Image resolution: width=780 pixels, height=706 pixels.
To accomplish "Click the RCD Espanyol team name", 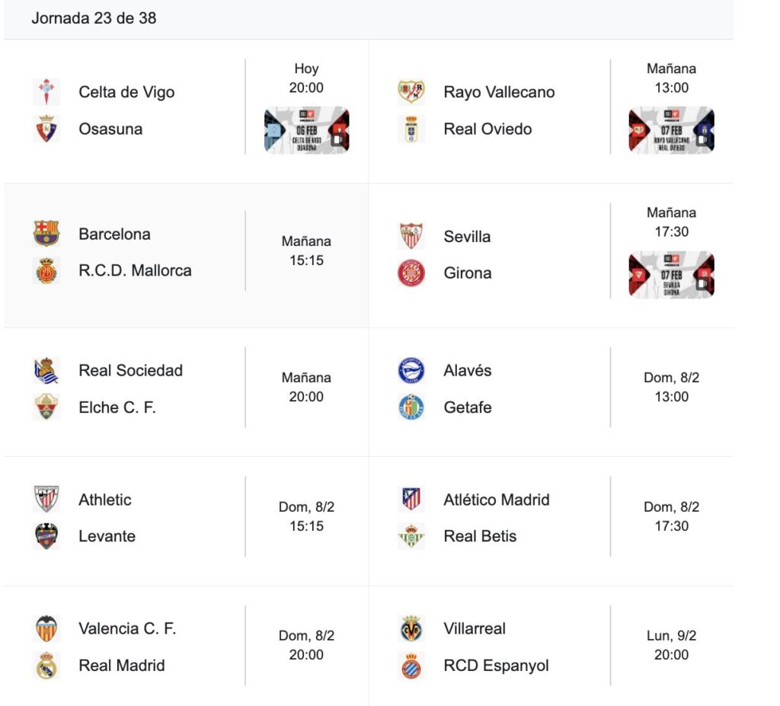I will pos(496,666).
